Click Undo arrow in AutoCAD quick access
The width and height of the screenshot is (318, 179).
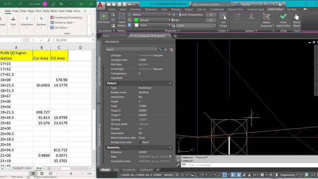tap(130, 4)
